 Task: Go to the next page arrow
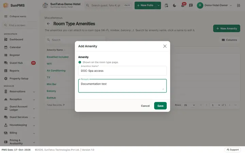coord(230,105)
